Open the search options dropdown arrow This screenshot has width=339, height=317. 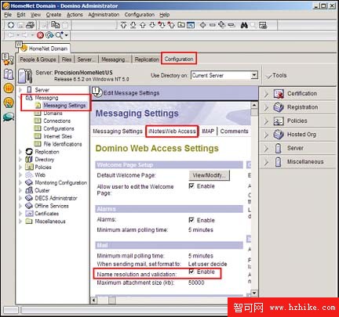[67, 35]
